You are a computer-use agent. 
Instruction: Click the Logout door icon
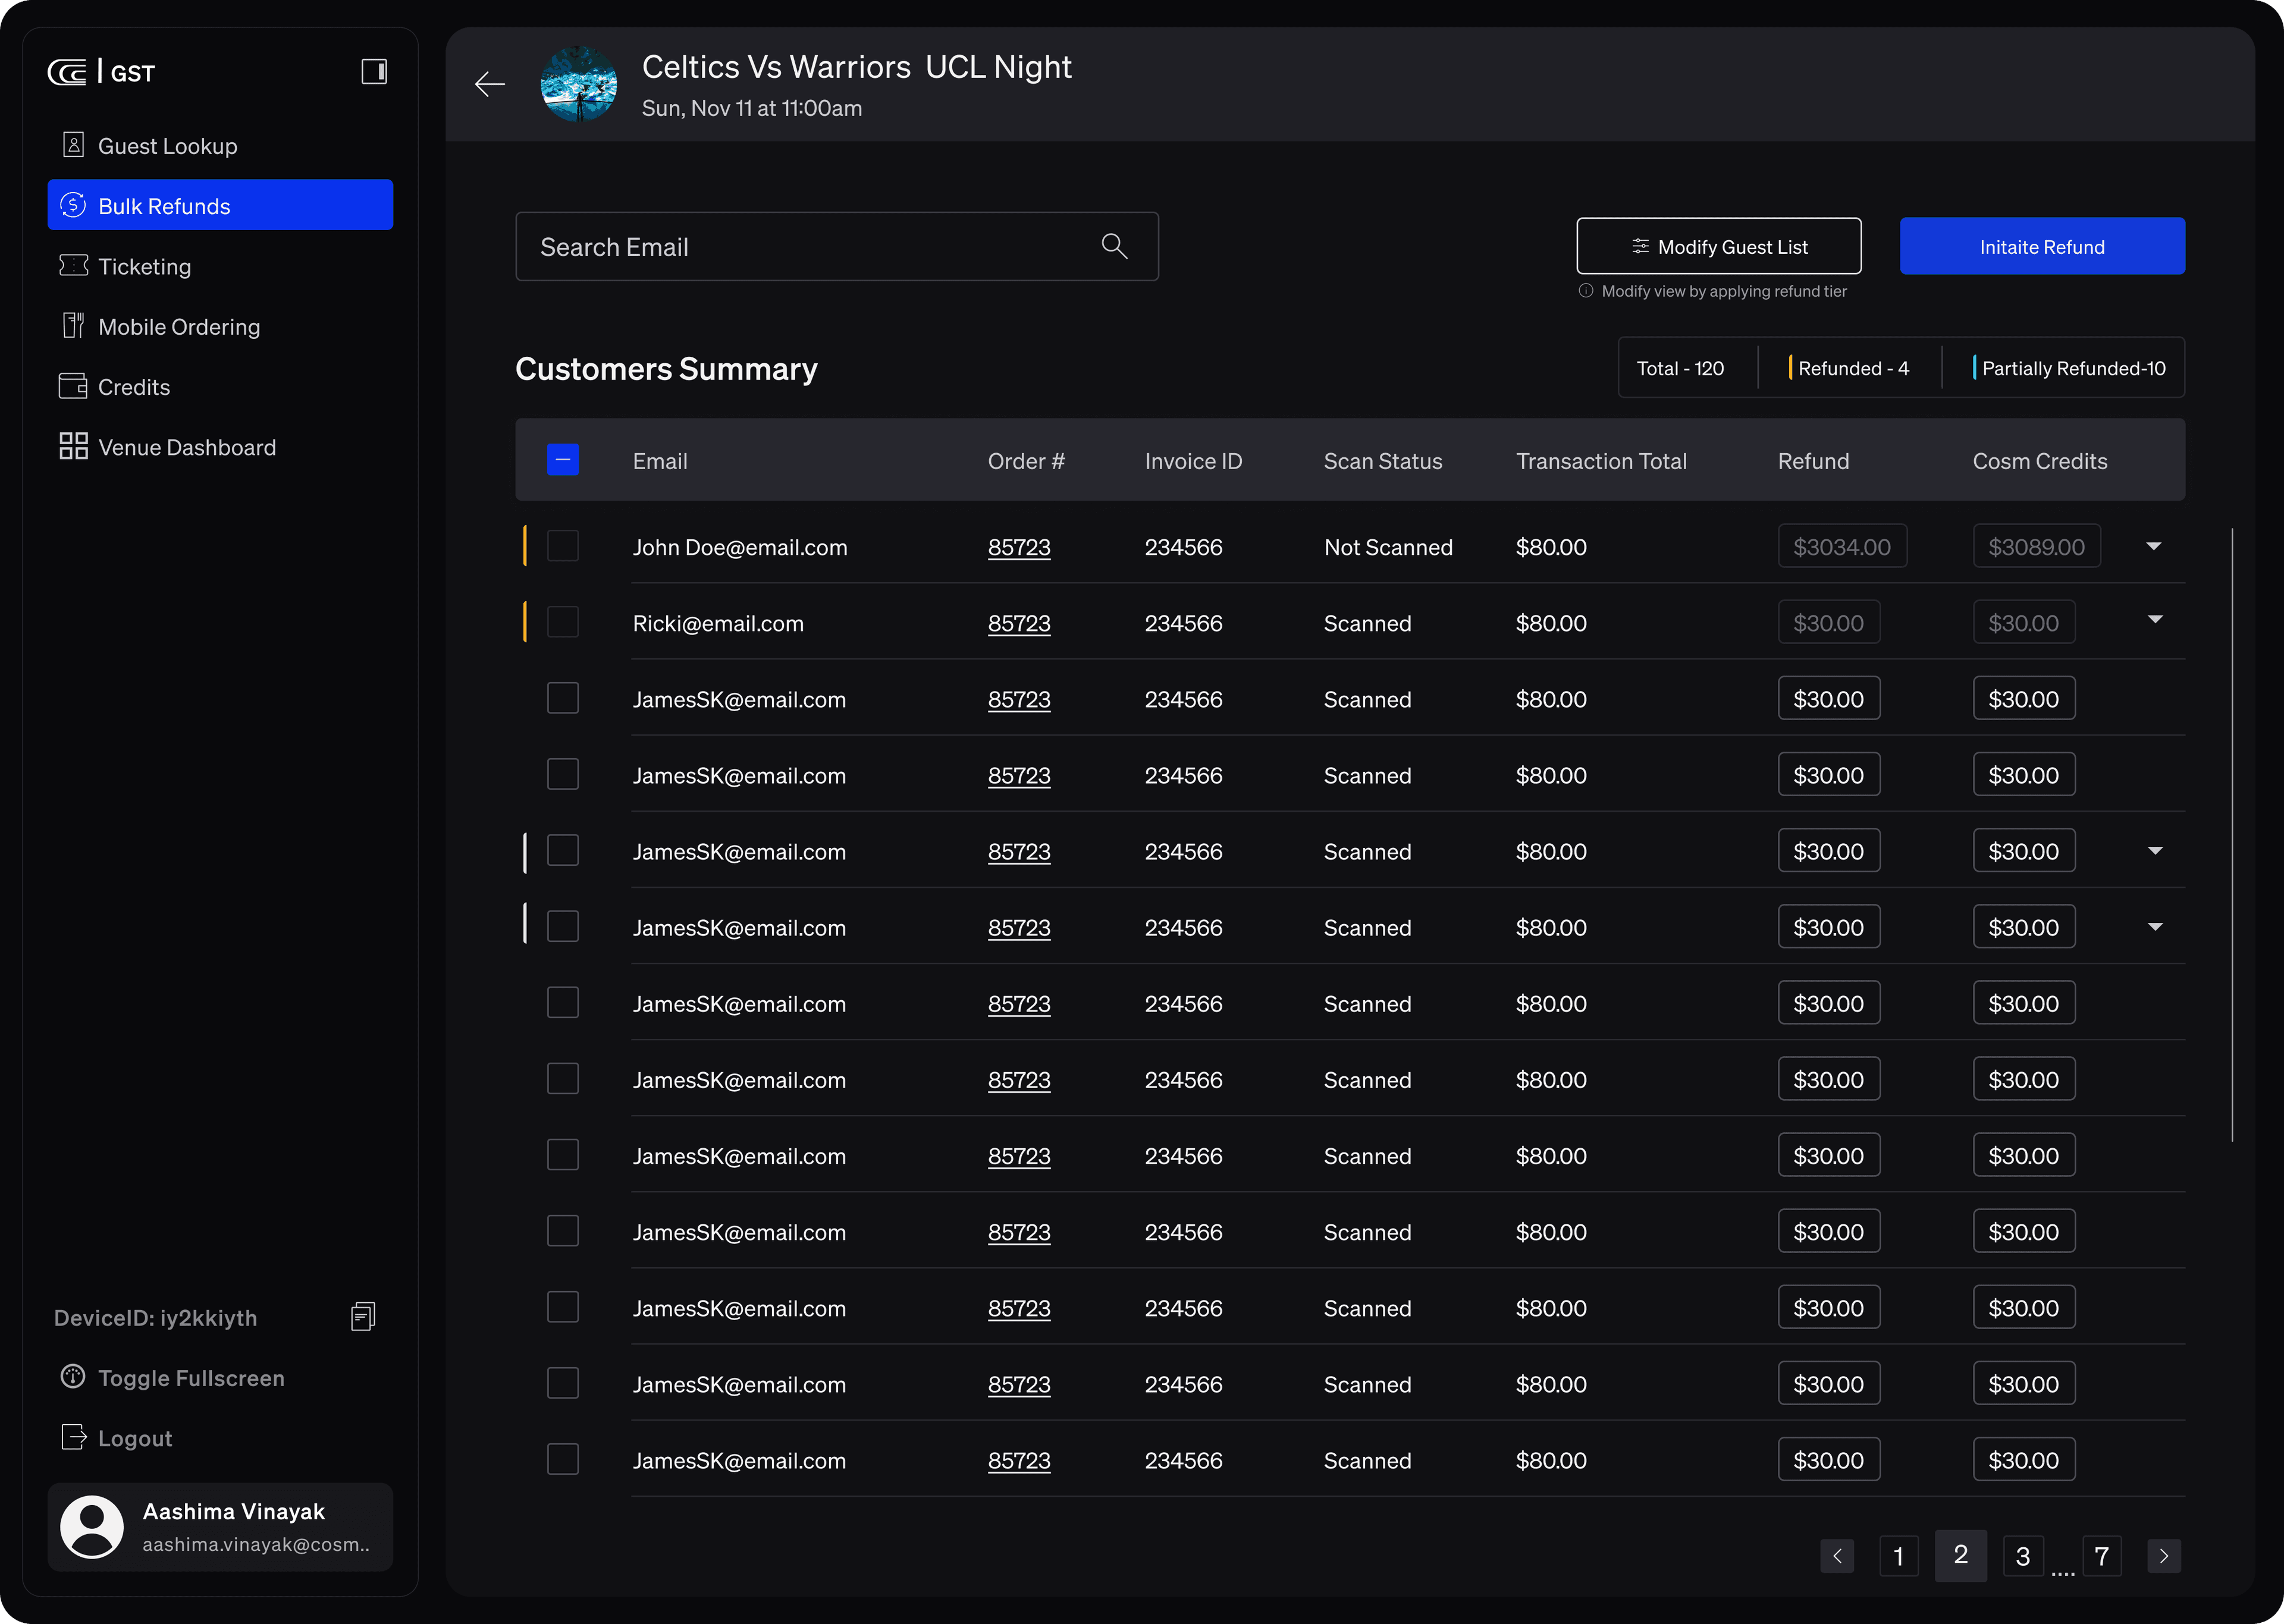(x=73, y=1437)
